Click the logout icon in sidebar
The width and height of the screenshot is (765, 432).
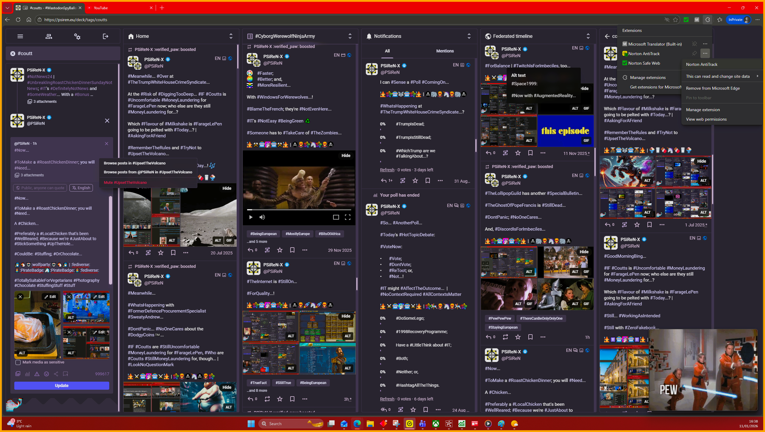coord(105,36)
